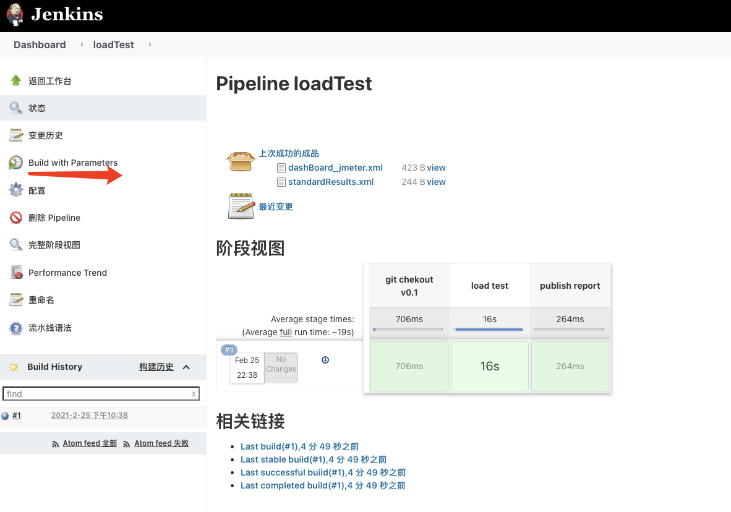Click the magnifier status icon
Screen dimensions: 731x512
tap(16, 108)
